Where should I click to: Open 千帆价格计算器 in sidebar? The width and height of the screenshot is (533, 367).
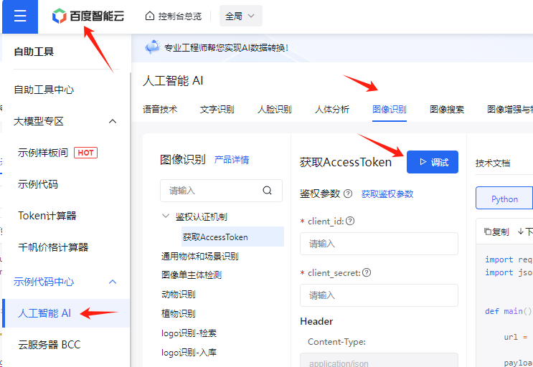tap(53, 247)
